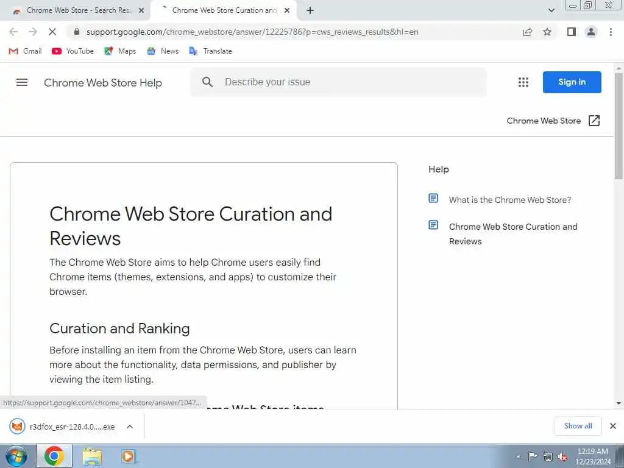Open the Translate bookmark
Viewport: 624px width, 468px height.
tap(210, 51)
